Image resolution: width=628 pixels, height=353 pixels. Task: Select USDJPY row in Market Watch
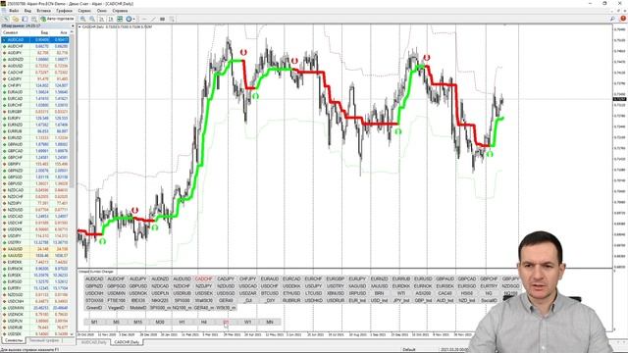tap(35, 235)
